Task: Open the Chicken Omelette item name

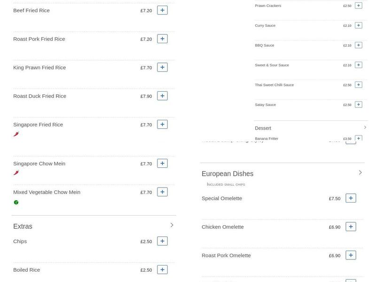Action: tap(222, 227)
